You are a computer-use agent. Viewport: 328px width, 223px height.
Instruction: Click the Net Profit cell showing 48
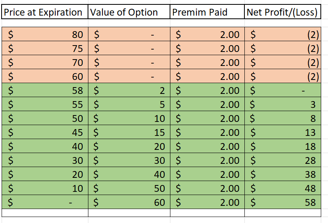282,189
